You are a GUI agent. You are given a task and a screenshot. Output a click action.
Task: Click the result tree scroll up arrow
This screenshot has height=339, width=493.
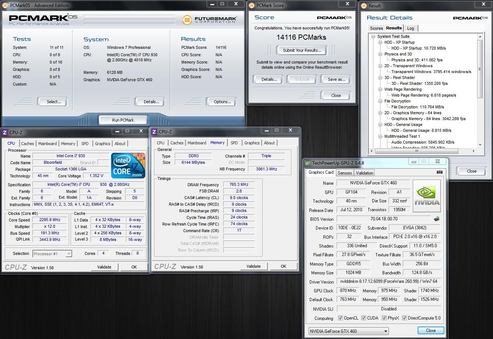480,37
